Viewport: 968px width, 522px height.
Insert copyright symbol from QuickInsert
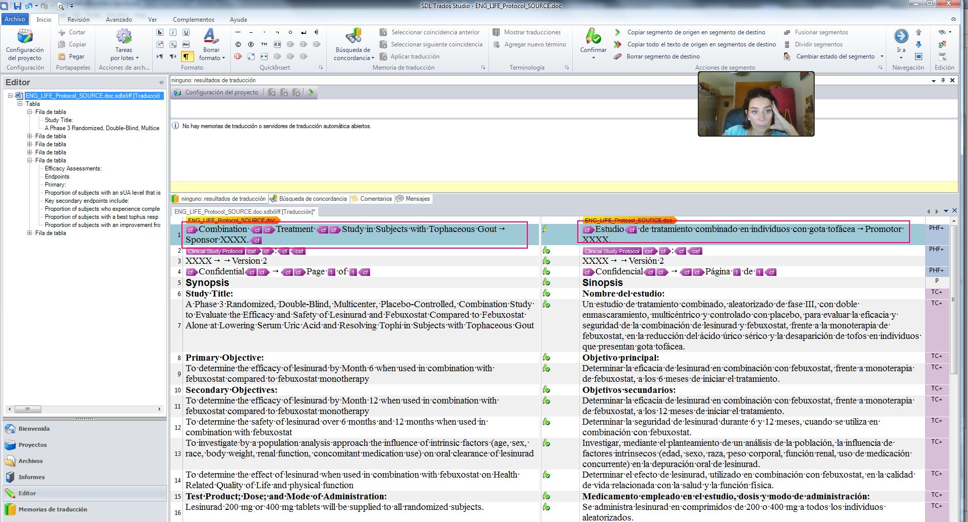click(238, 44)
